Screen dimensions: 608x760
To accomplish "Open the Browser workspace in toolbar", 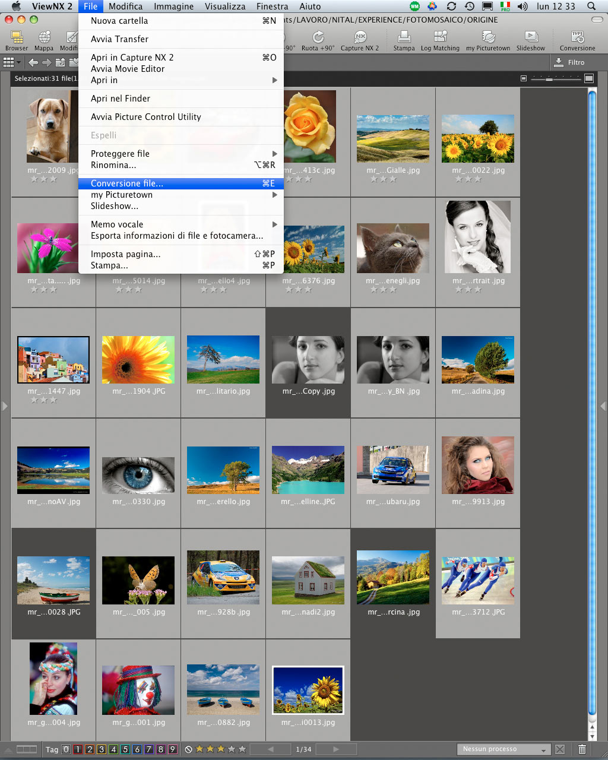I will tap(17, 40).
